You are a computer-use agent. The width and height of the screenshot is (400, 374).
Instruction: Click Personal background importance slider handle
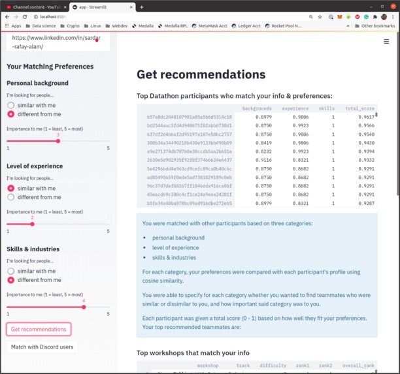58,141
